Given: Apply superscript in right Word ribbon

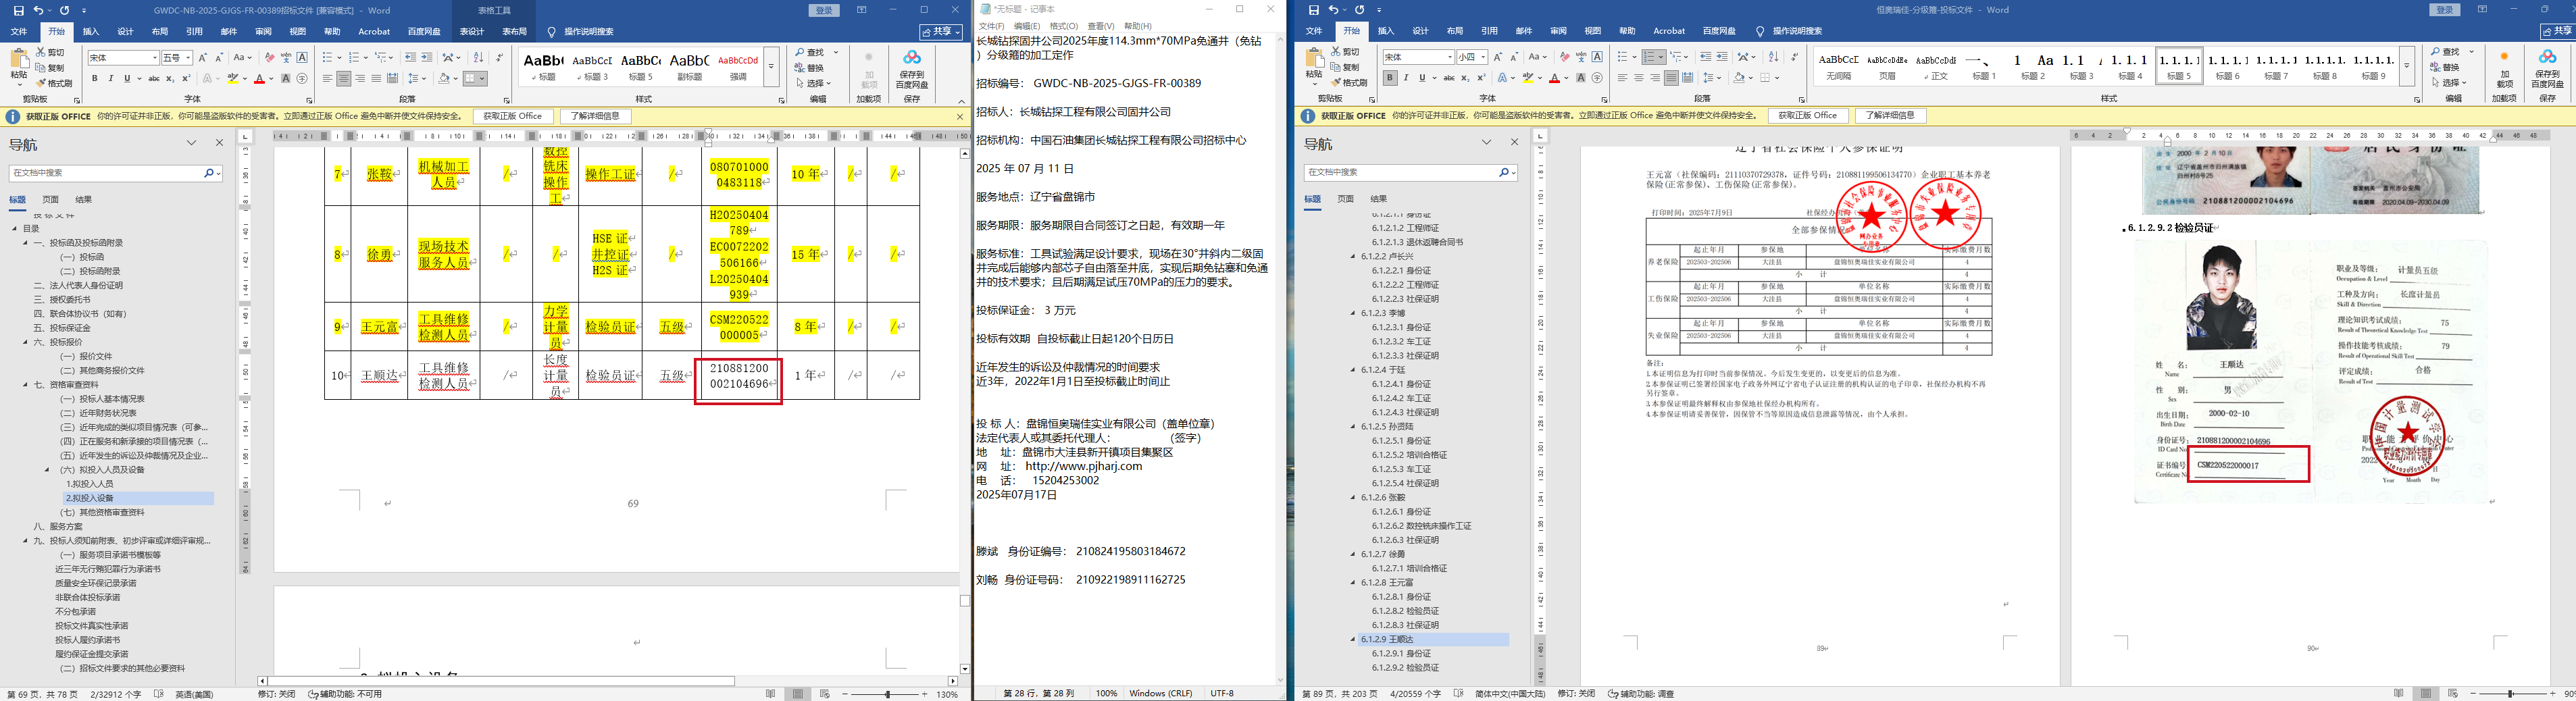Looking at the screenshot, I should (x=1481, y=77).
